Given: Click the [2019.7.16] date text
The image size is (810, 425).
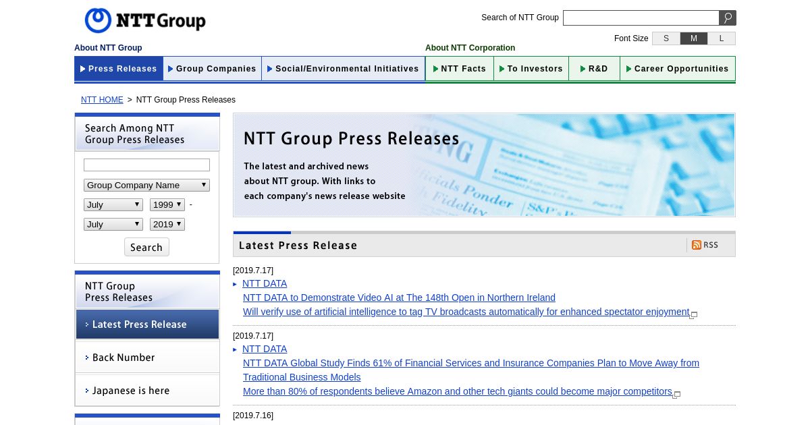Looking at the screenshot, I should coord(253,416).
